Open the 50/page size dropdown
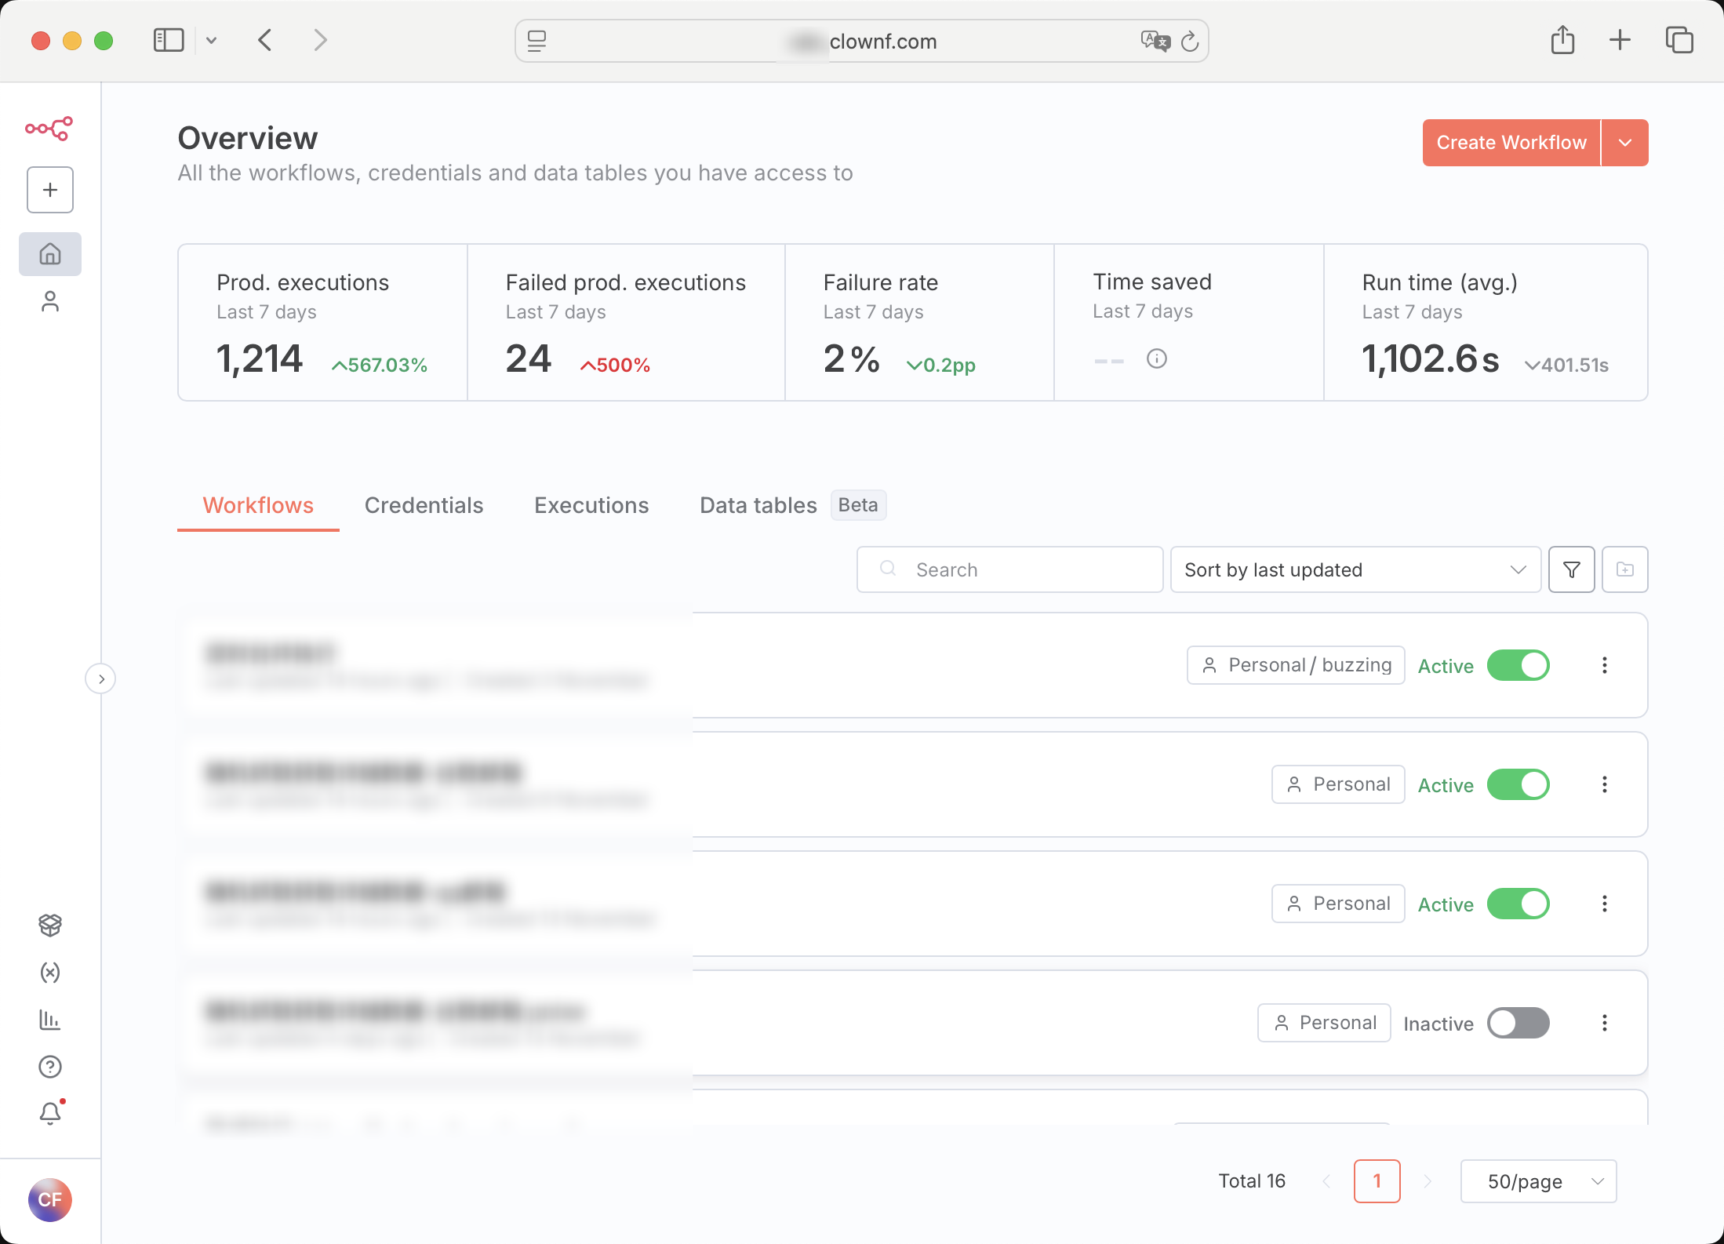 point(1538,1181)
